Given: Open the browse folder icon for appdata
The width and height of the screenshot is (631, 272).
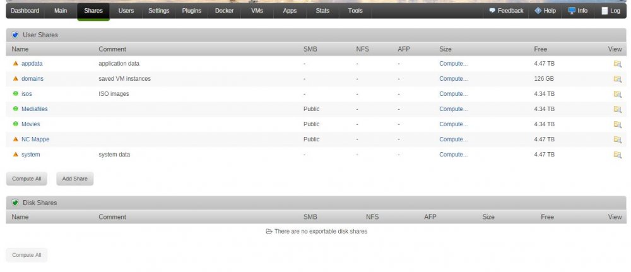Looking at the screenshot, I should pos(617,64).
